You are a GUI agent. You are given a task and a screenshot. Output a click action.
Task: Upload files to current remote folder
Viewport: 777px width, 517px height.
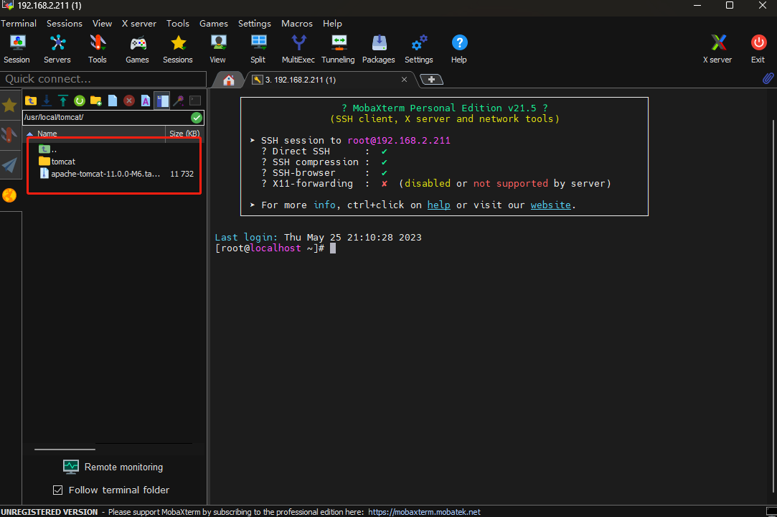(63, 101)
